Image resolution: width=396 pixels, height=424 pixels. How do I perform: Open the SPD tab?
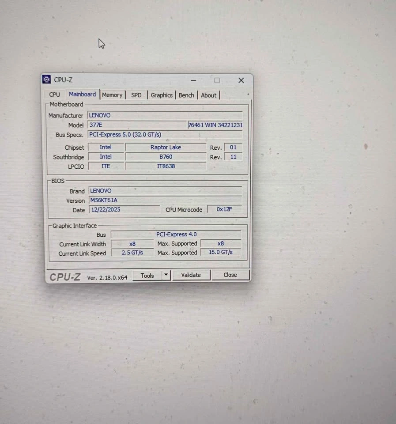click(x=136, y=95)
